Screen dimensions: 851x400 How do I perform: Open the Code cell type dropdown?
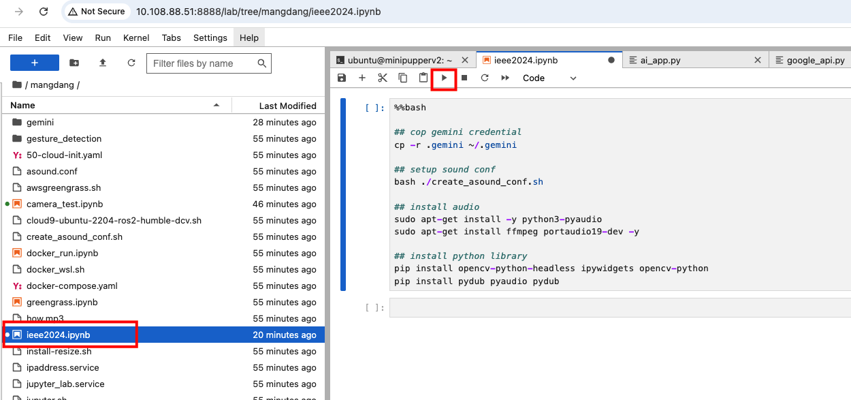pos(549,78)
